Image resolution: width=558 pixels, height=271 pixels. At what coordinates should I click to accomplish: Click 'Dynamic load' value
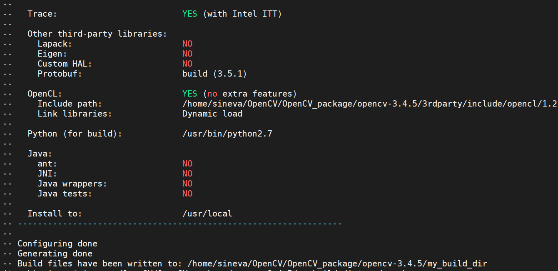coord(212,114)
